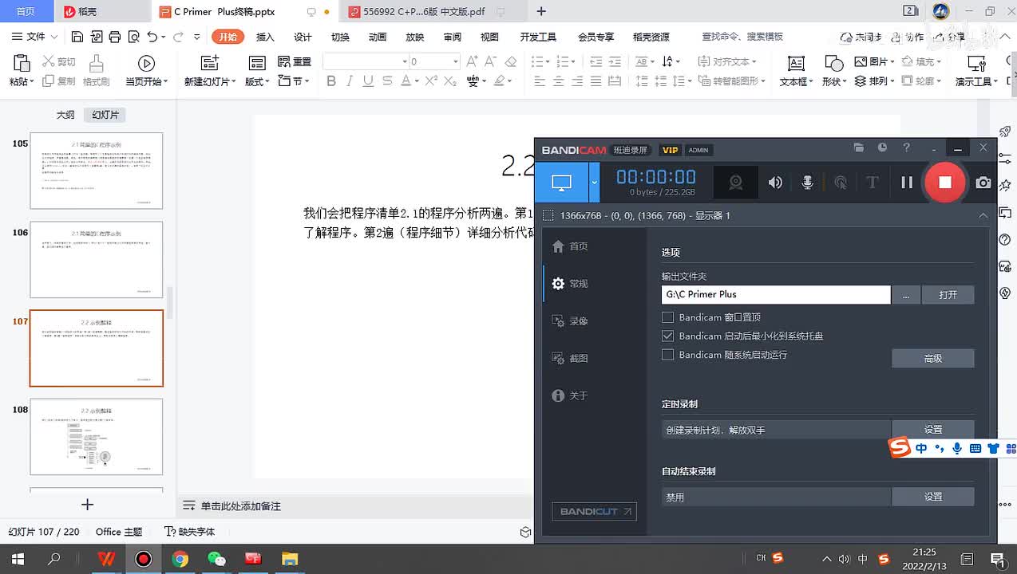Open the 排列 arrange dropdown
Image resolution: width=1017 pixels, height=574 pixels.
pyautogui.click(x=874, y=81)
